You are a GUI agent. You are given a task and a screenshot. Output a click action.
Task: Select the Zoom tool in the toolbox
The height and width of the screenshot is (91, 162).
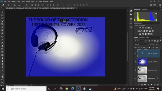click(2, 80)
